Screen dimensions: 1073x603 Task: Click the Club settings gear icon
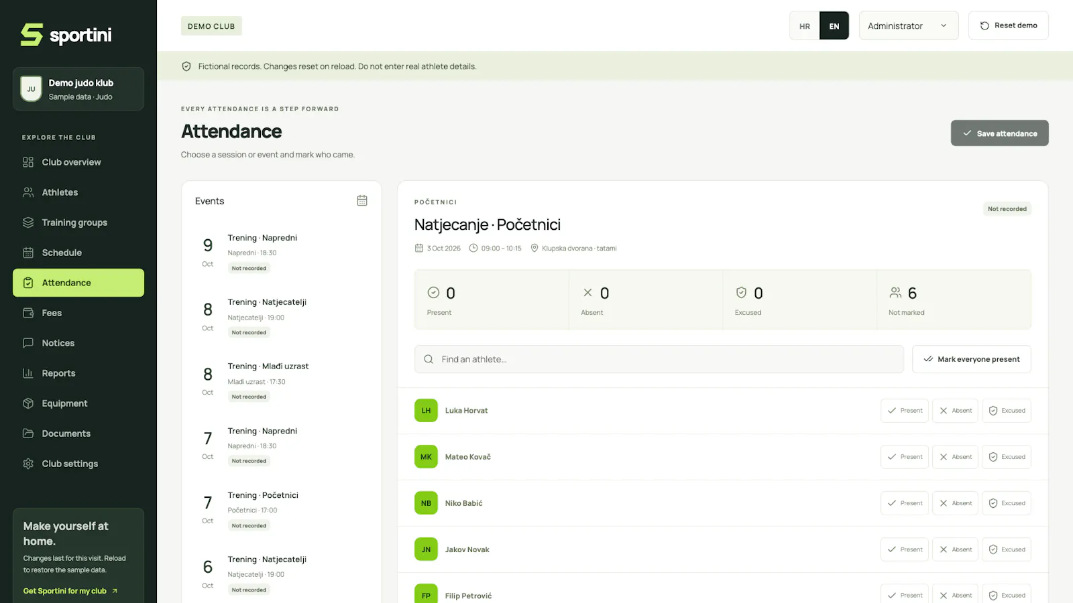(28, 464)
